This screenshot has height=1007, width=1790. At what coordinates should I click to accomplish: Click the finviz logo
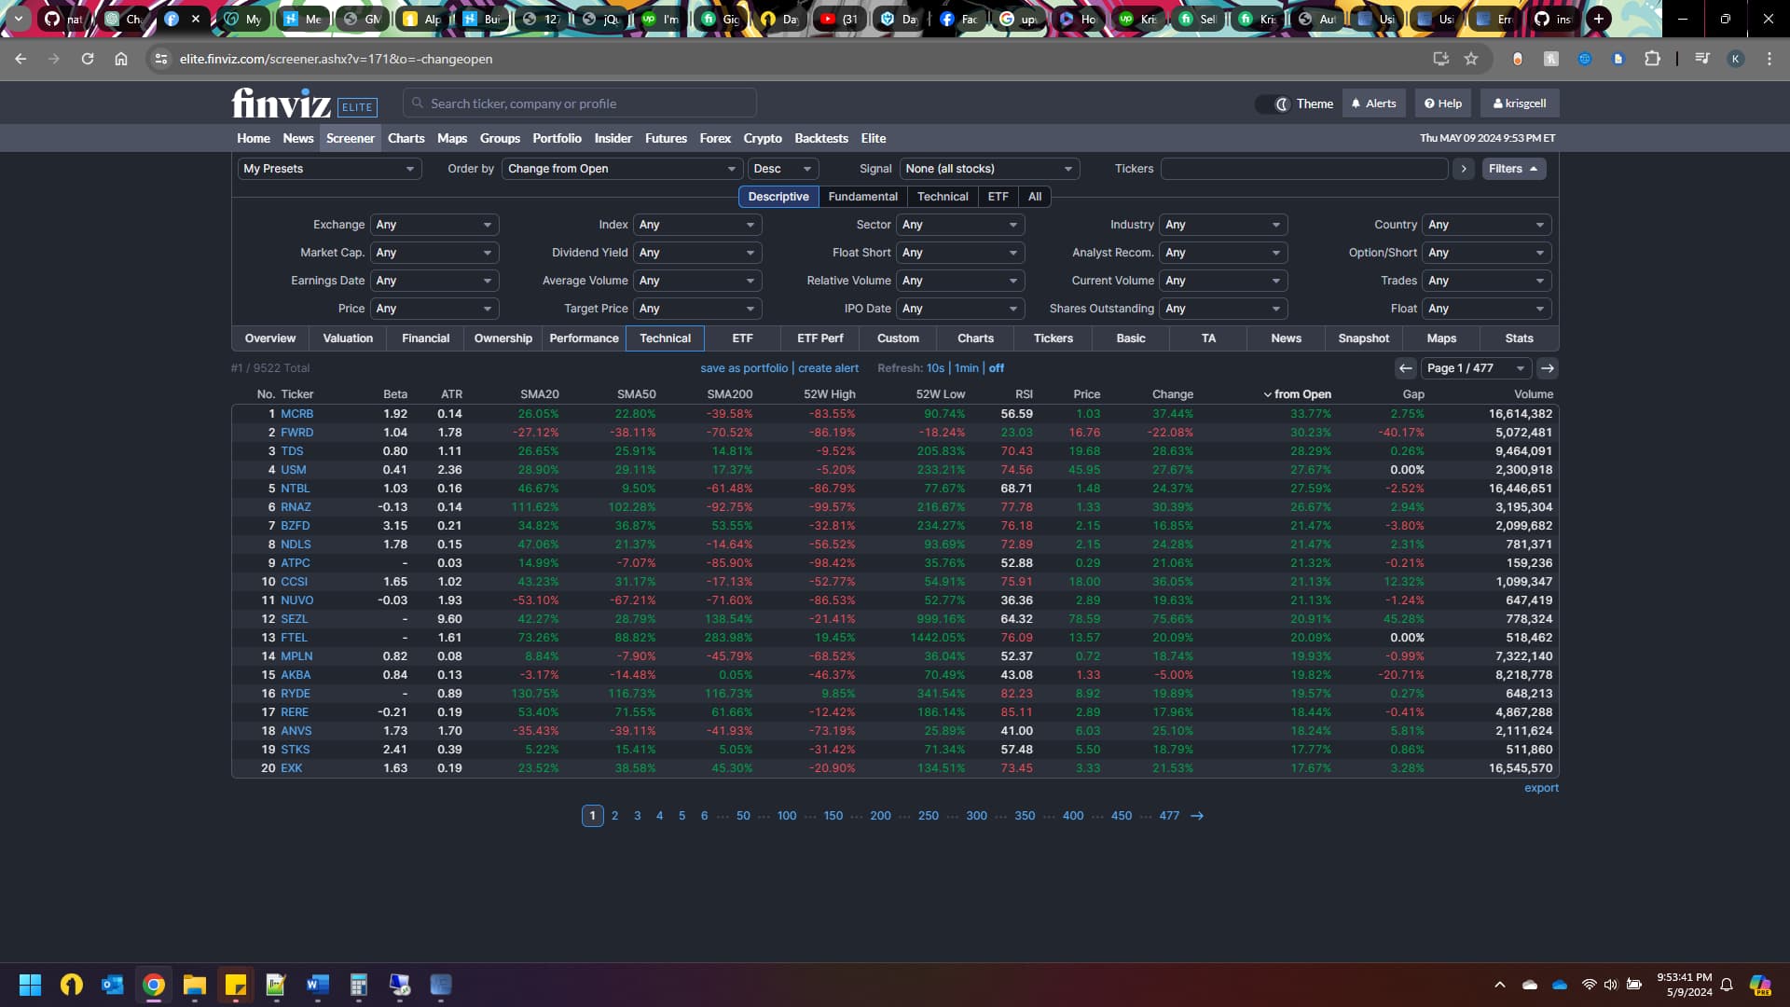click(x=281, y=103)
